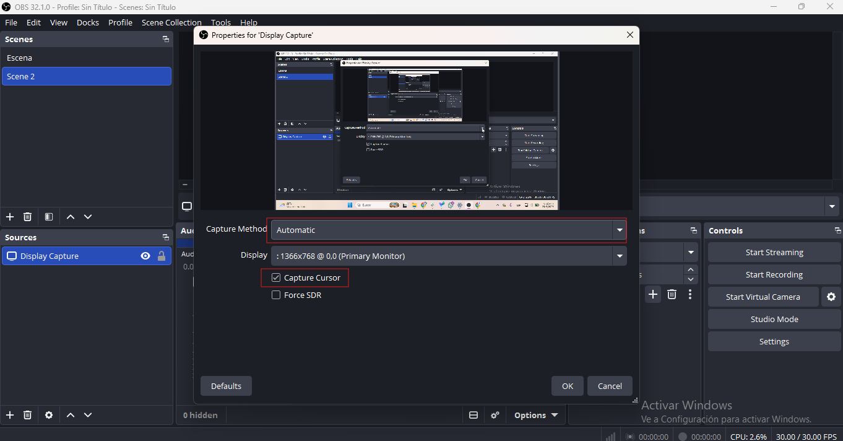The image size is (843, 441).
Task: Open source properties gear in Sources toolbar
Action: 49,415
